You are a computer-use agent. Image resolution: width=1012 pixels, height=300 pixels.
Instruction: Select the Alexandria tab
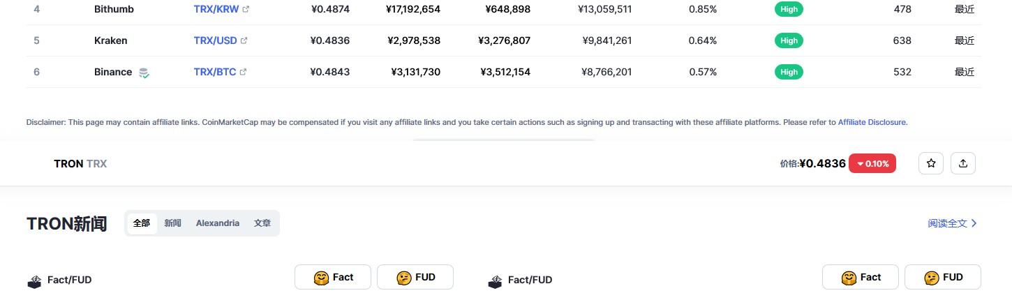coord(218,223)
